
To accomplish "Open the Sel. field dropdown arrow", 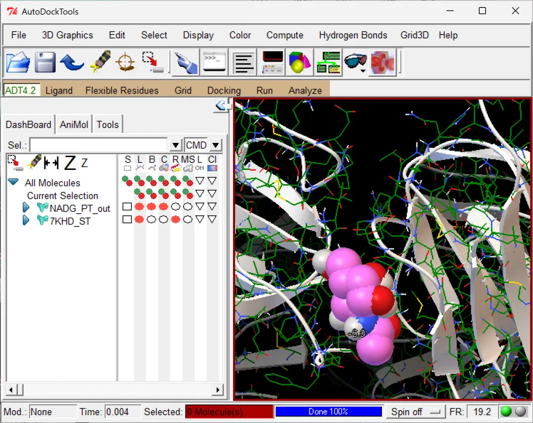I will click(175, 146).
